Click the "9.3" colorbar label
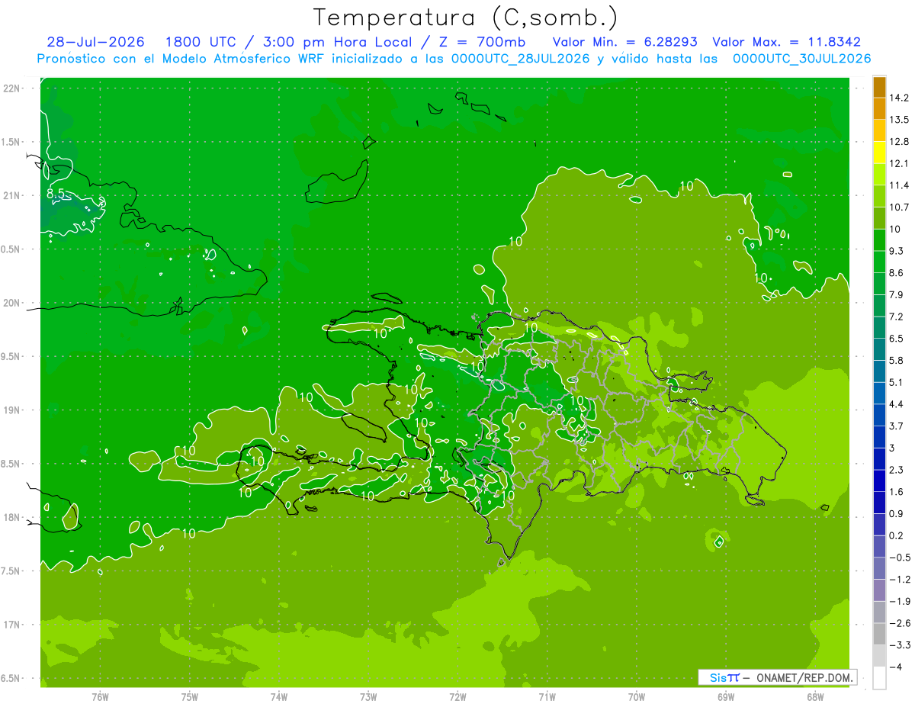Image resolution: width=915 pixels, height=707 pixels. pyautogui.click(x=897, y=251)
